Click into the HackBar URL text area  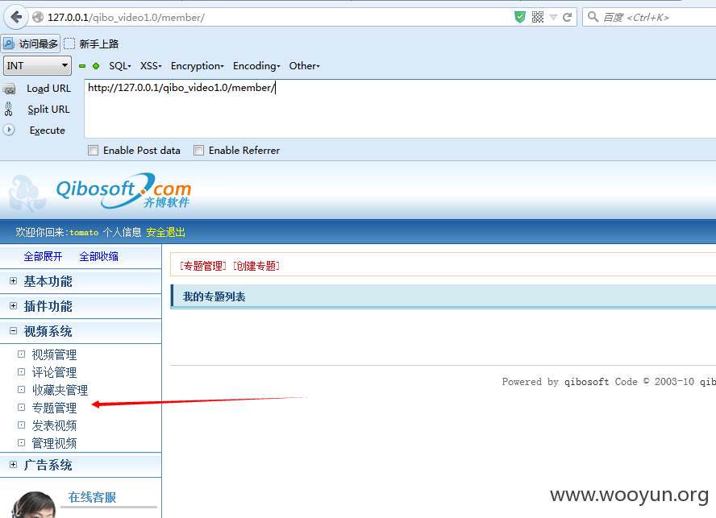coord(400,109)
